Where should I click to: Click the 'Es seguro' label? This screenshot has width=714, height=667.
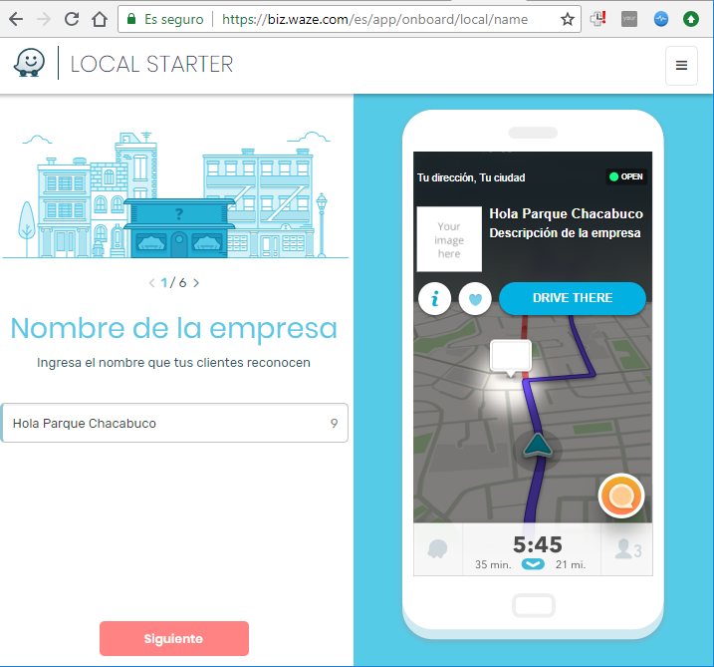click(x=174, y=19)
